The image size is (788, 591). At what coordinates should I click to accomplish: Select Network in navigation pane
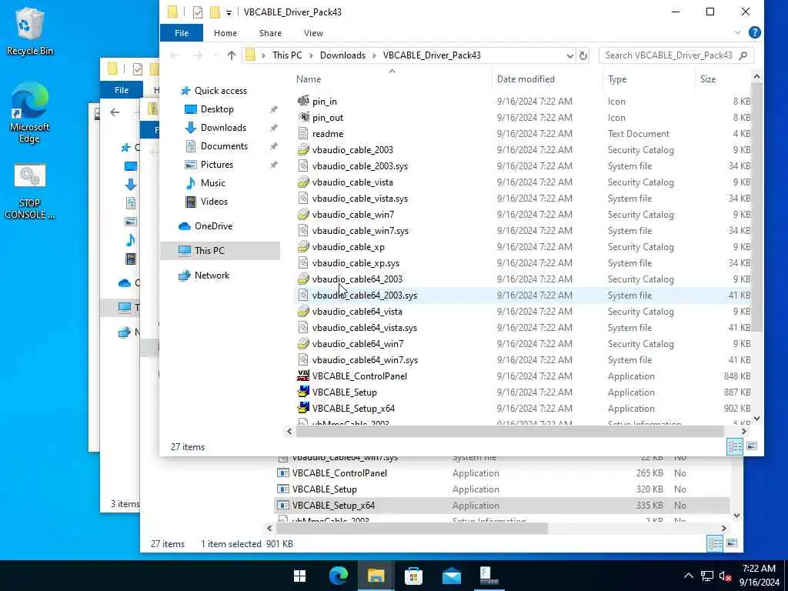click(x=212, y=275)
